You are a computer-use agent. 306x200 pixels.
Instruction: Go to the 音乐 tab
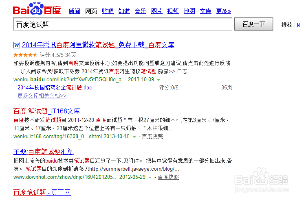[140, 11]
